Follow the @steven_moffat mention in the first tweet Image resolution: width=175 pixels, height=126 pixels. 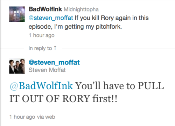click(x=51, y=18)
